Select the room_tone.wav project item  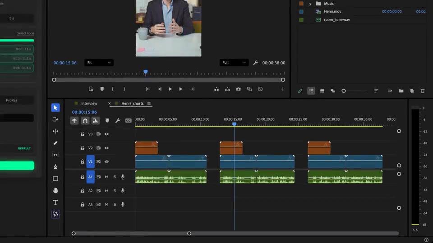[336, 19]
